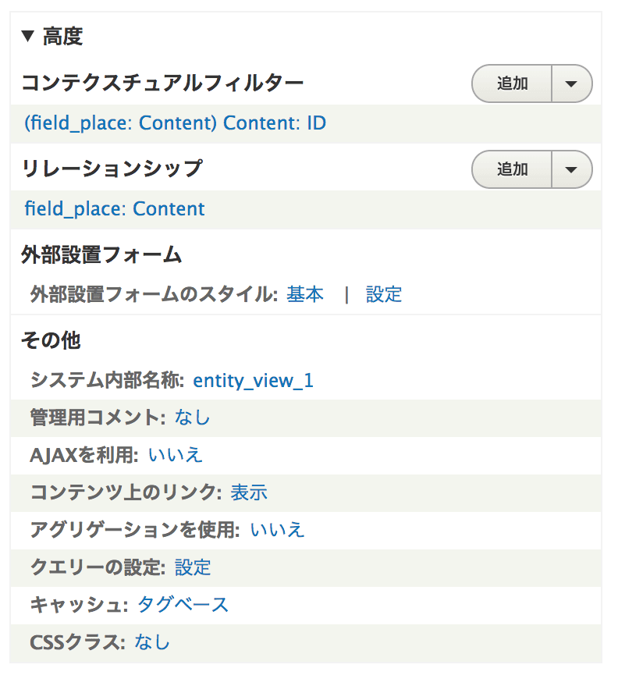Click the 管理用コメント なし link

coord(193,418)
